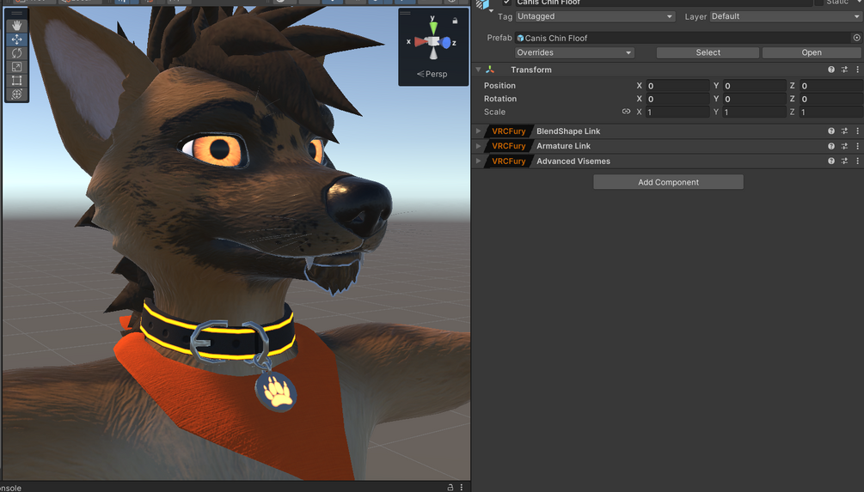Image resolution: width=864 pixels, height=492 pixels.
Task: Open Armature Link presets icon
Action: [844, 146]
